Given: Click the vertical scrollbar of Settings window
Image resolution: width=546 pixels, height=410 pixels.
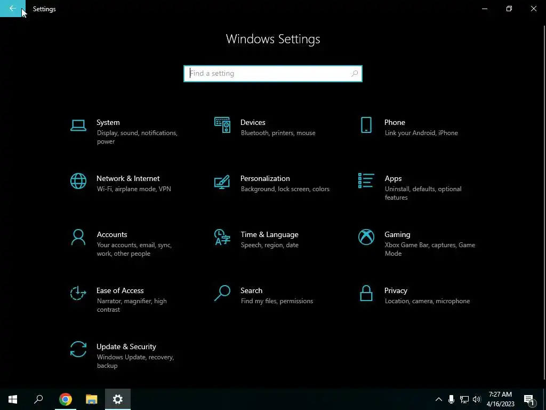Looking at the screenshot, I should 544,202.
